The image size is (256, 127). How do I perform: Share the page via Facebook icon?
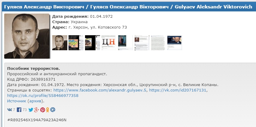coord(19,110)
